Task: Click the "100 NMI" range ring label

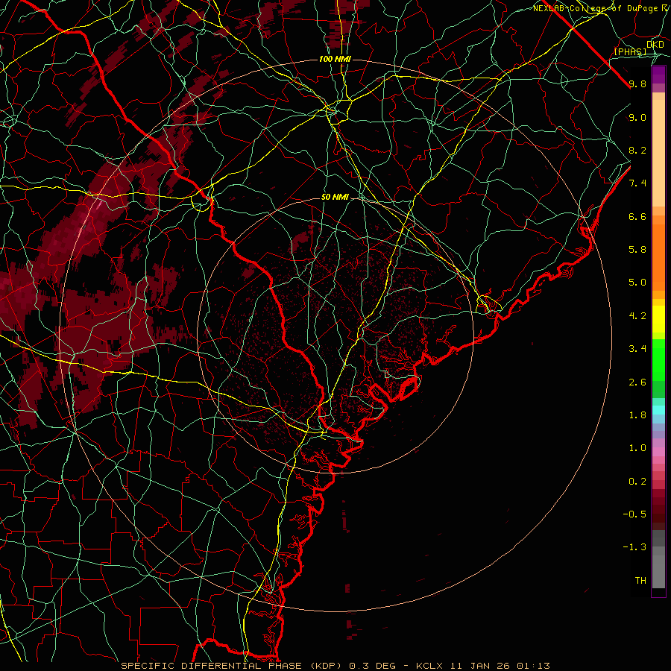Action: [335, 59]
